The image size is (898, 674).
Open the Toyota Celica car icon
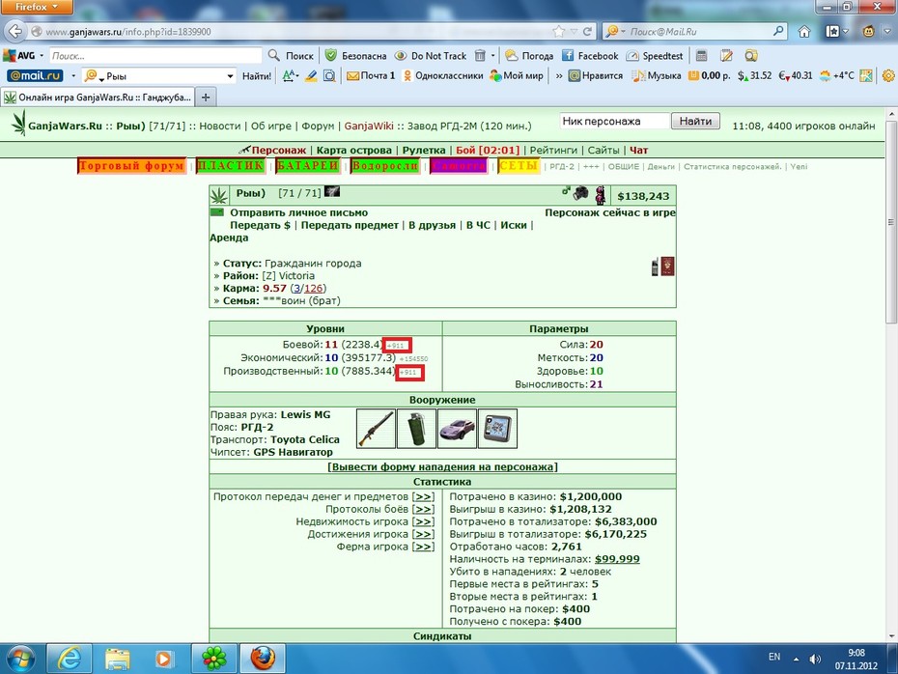click(x=457, y=428)
